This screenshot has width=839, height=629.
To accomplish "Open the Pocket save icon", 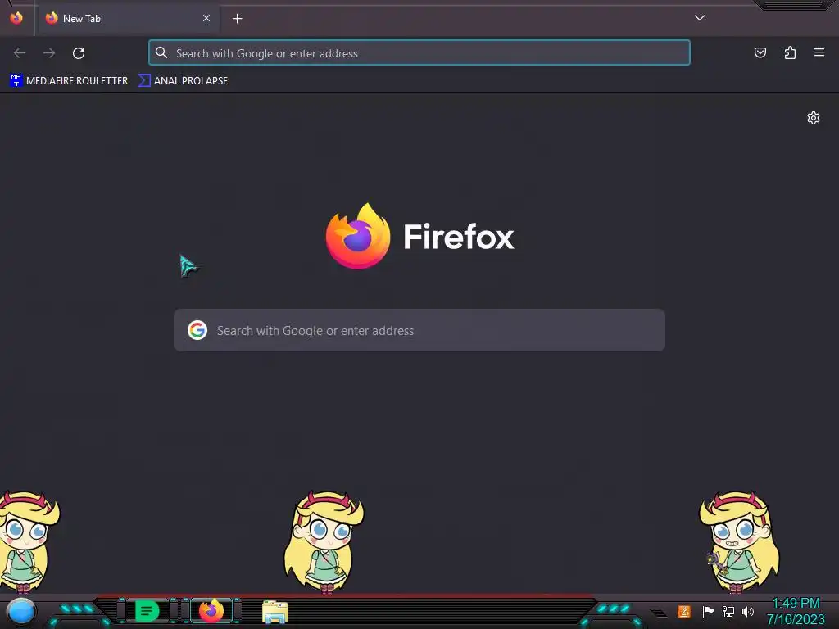I will coord(760,52).
